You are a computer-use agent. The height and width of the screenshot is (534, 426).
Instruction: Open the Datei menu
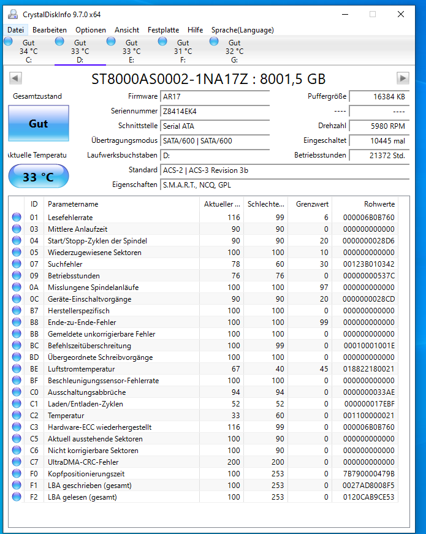[x=16, y=30]
